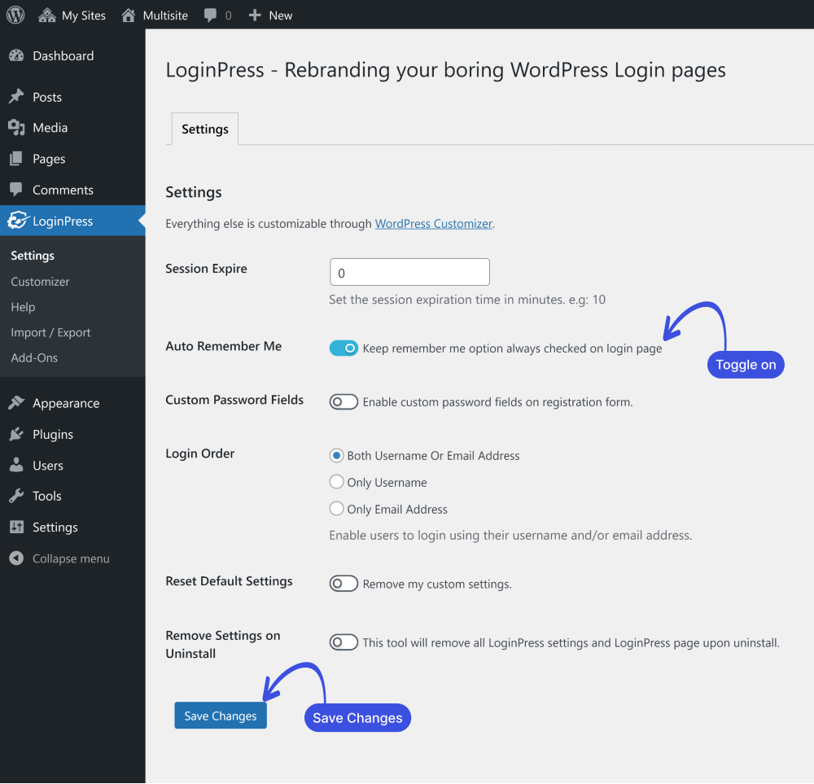Open the My Sites network icon
This screenshot has height=784, width=814.
click(x=46, y=15)
